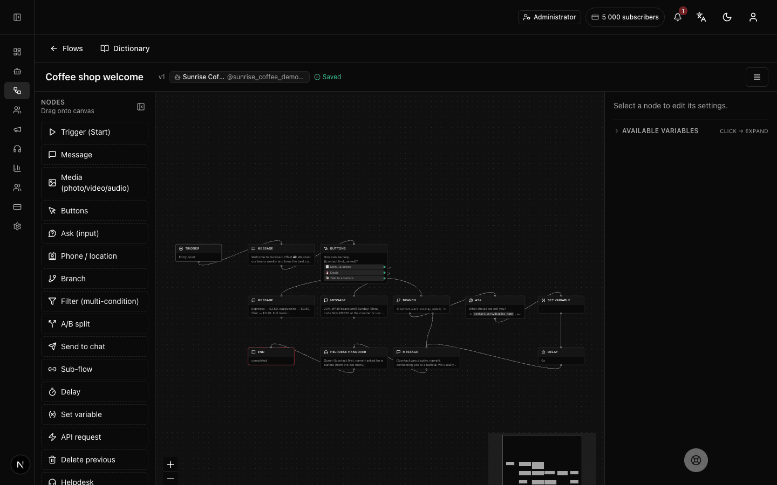Open the Dictionary tab
Viewport: 777px width, 485px height.
click(x=125, y=48)
